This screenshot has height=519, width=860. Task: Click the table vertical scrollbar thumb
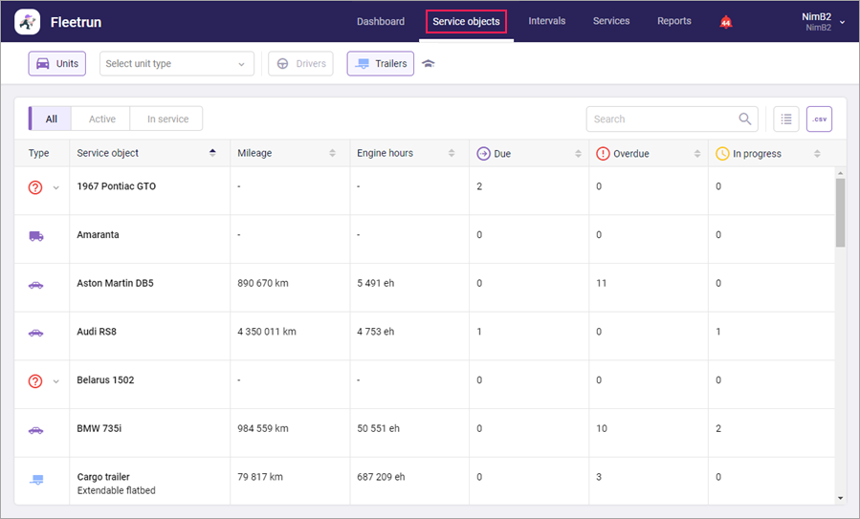tap(840, 212)
